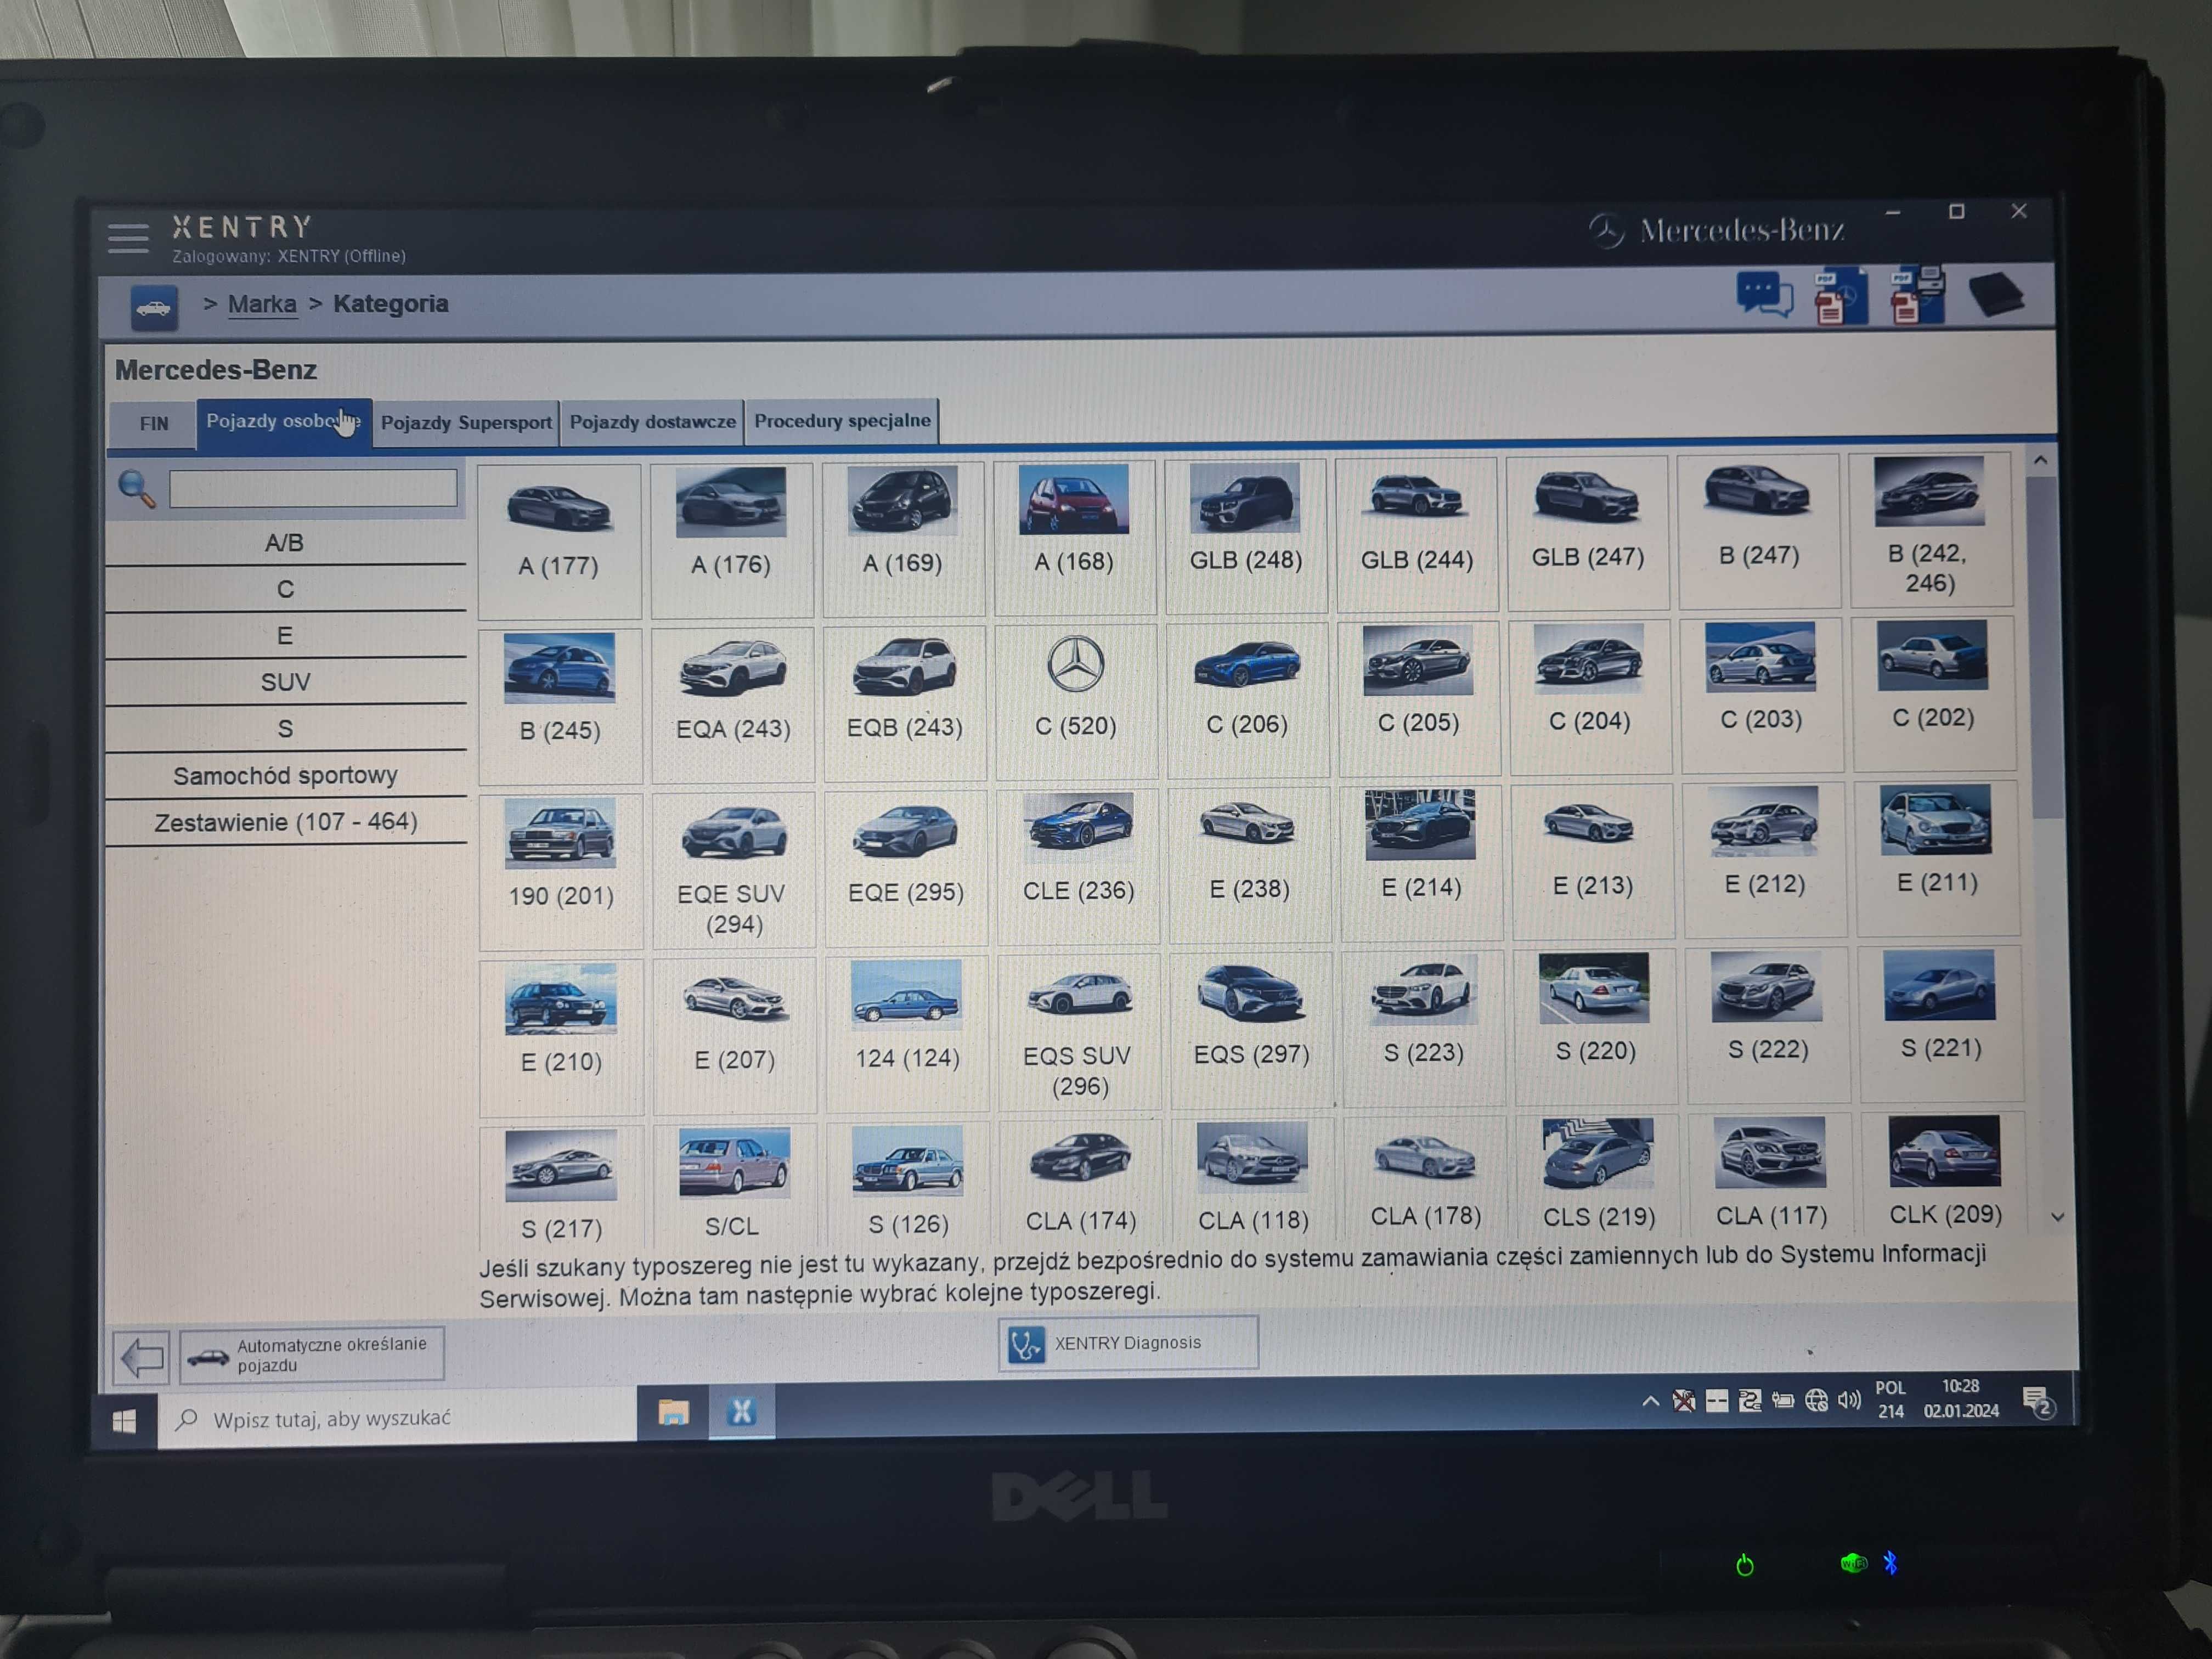This screenshot has height=1659, width=2212.
Task: Click the PDF document clock icon
Action: (x=1841, y=297)
